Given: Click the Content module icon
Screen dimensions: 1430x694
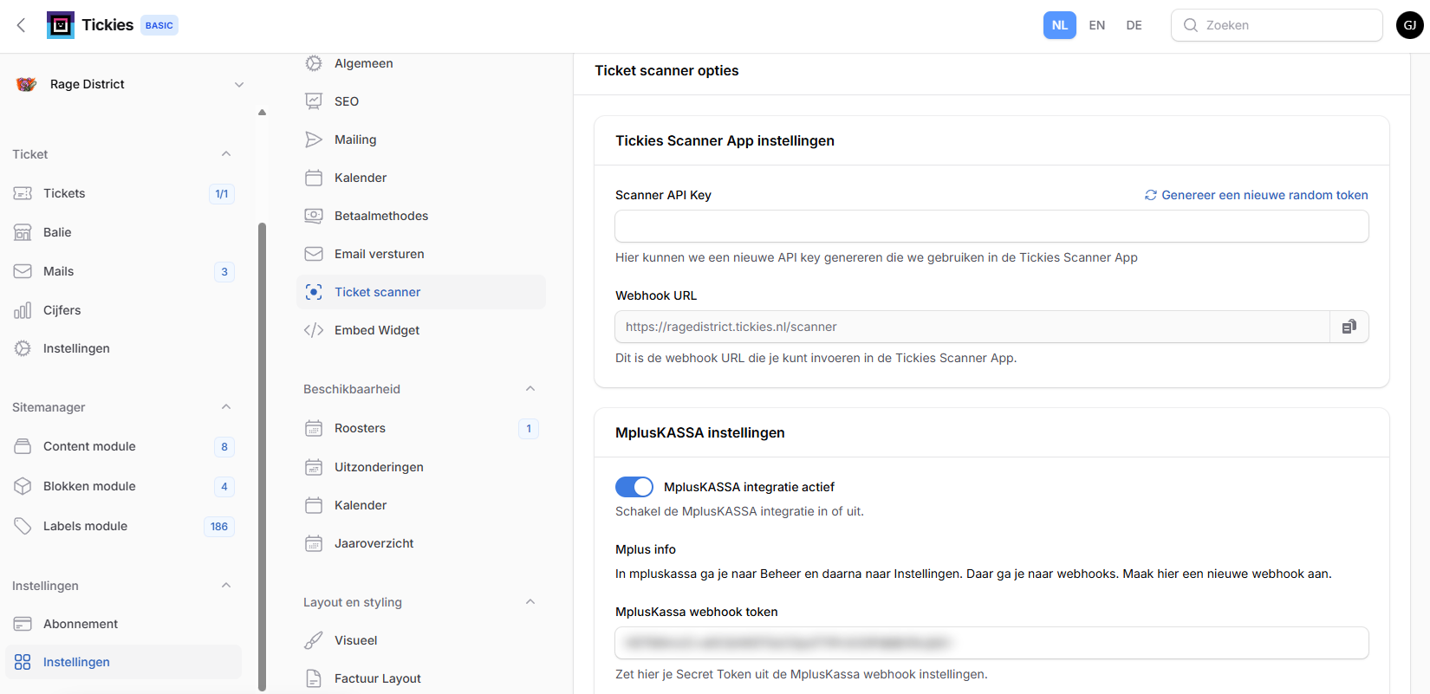Looking at the screenshot, I should tap(23, 446).
